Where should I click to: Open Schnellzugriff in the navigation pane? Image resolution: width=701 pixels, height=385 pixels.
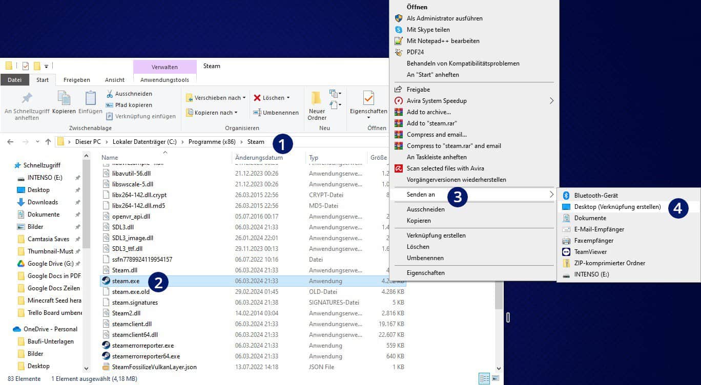click(42, 165)
